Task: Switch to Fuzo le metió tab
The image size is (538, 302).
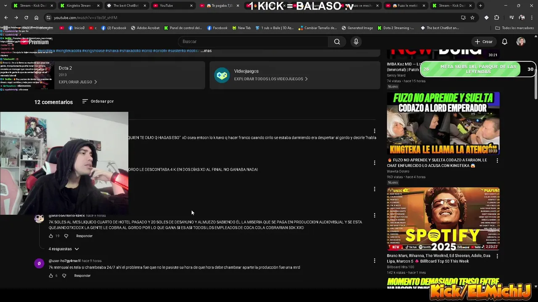Action: point(405,5)
